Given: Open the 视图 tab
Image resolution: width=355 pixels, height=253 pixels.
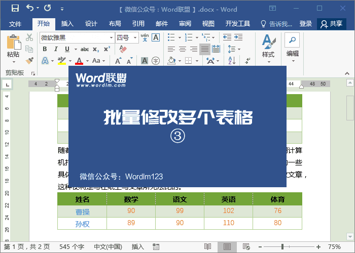Looking at the screenshot, I should [x=208, y=23].
